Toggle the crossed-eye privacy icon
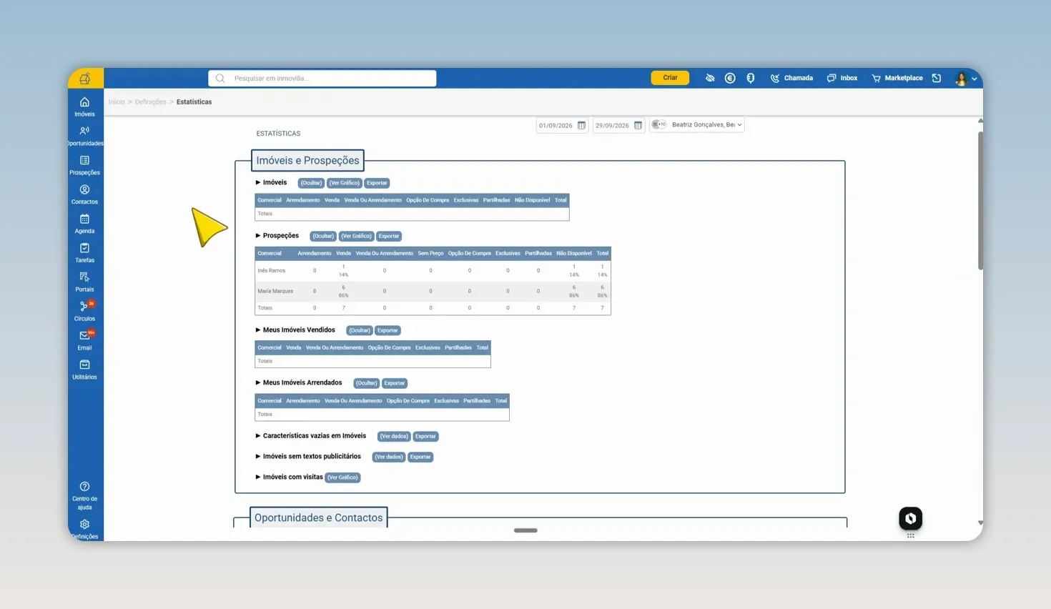 710,78
